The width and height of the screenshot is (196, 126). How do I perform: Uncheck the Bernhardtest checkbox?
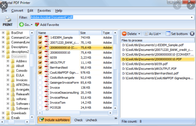click(40, 68)
